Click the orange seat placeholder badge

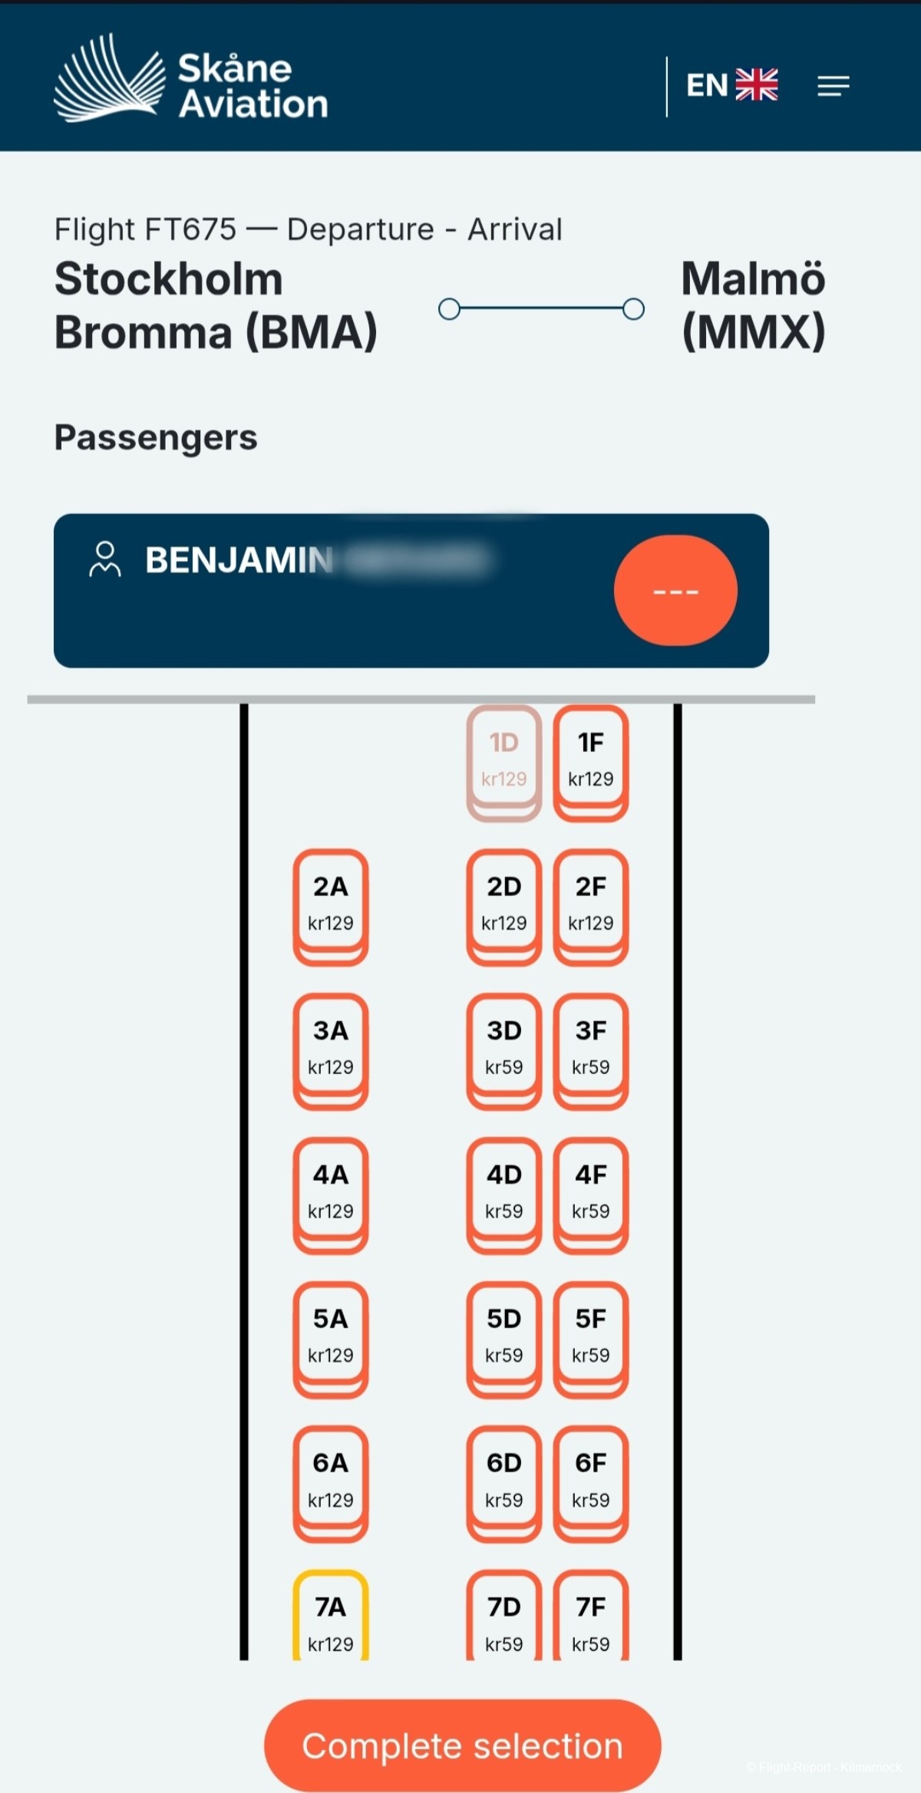pos(675,590)
